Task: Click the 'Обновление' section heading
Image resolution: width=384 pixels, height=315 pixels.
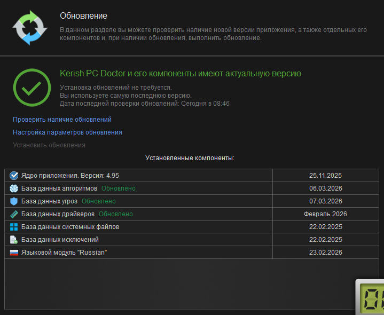Action: coord(83,15)
